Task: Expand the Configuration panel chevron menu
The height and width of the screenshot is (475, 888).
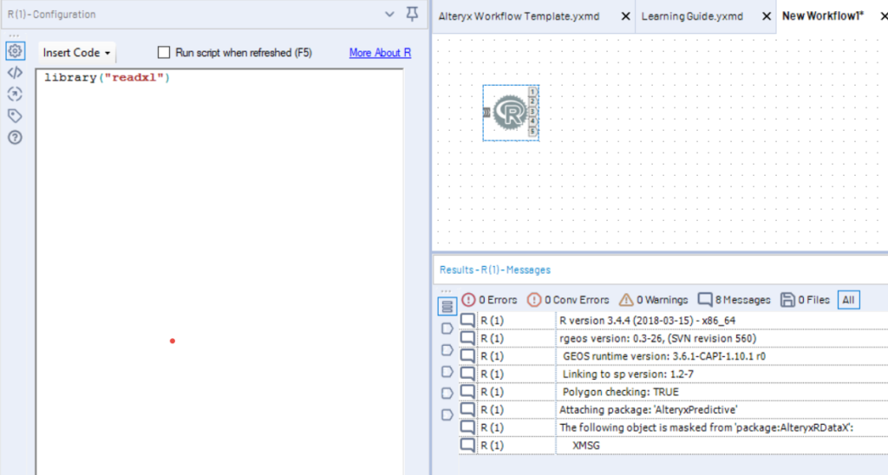Action: pyautogui.click(x=389, y=14)
